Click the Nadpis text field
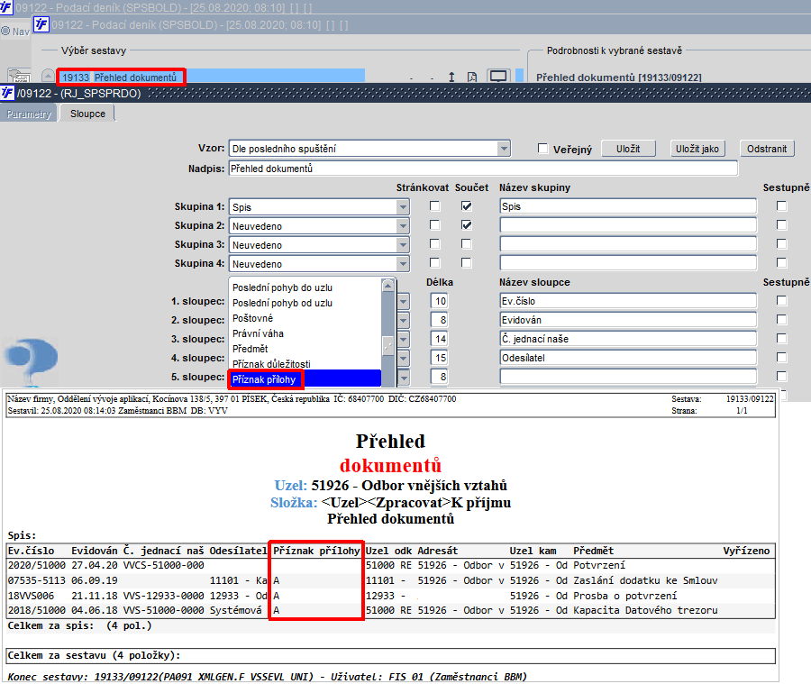Screen dimensions: 811x684 [483, 169]
